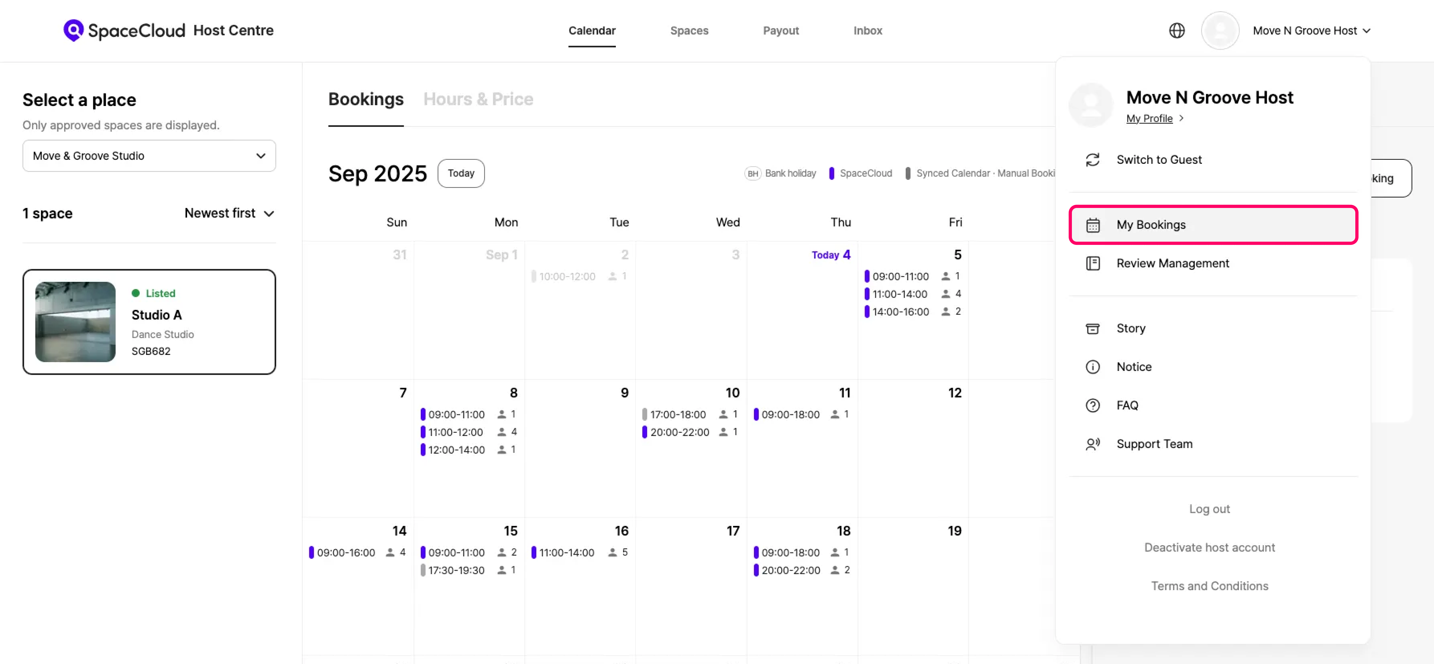Click the Log out link
1434x664 pixels.
(1209, 509)
